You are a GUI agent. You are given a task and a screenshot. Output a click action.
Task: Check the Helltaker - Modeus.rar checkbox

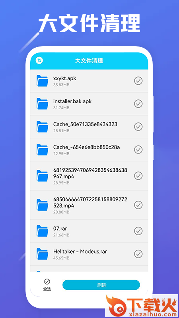pos(138,254)
